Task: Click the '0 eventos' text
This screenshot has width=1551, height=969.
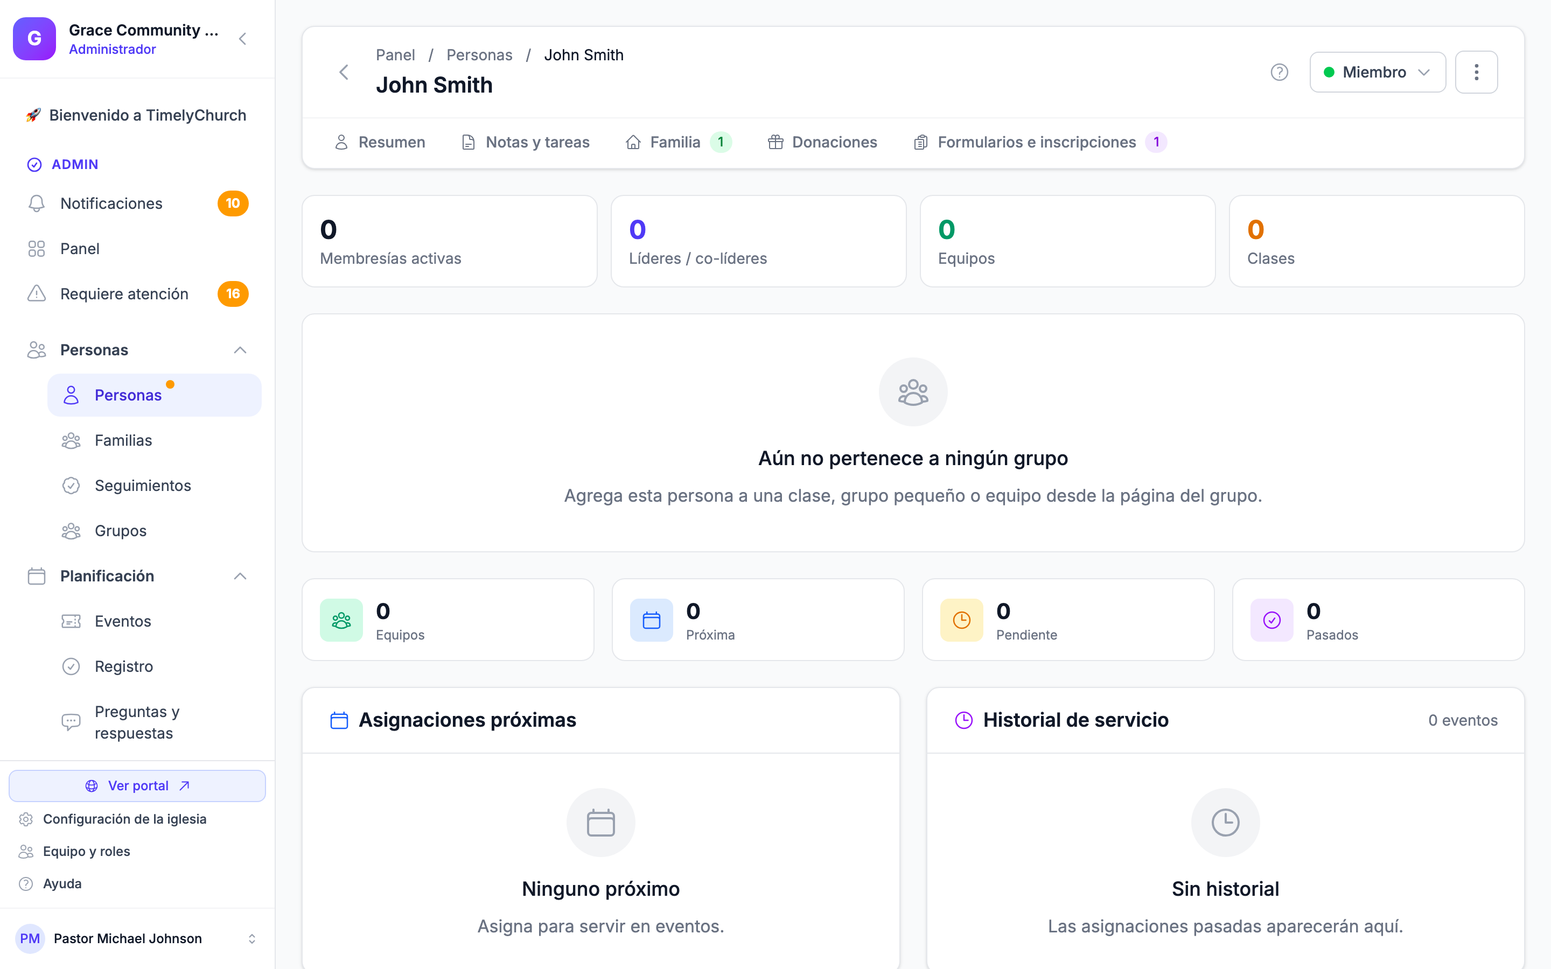Action: click(1463, 720)
